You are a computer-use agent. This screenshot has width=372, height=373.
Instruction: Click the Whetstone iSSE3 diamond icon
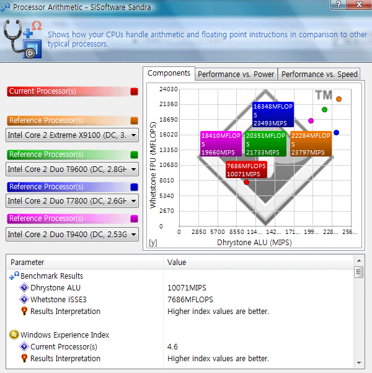[x=24, y=299]
